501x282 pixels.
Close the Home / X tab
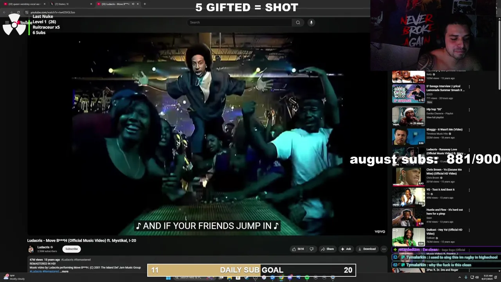pos(91,4)
